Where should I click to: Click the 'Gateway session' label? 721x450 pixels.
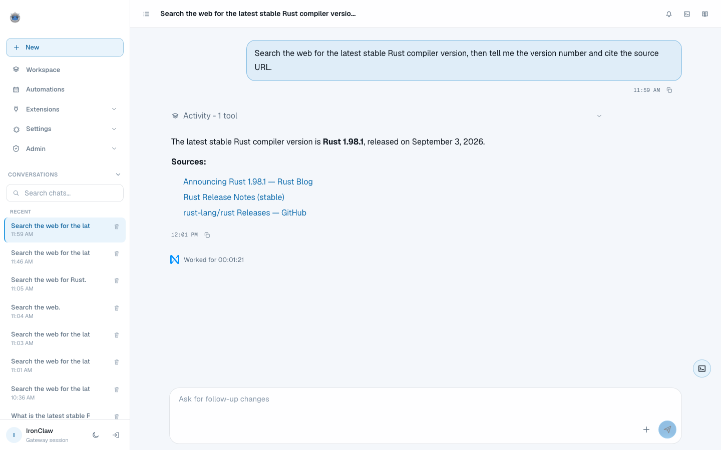click(x=47, y=440)
